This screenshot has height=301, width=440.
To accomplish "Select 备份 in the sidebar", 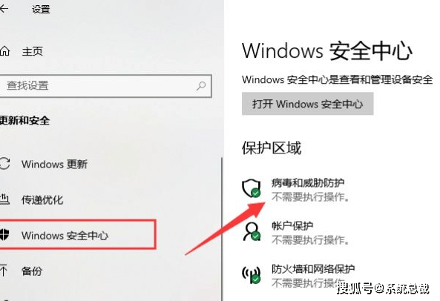I will [x=32, y=271].
